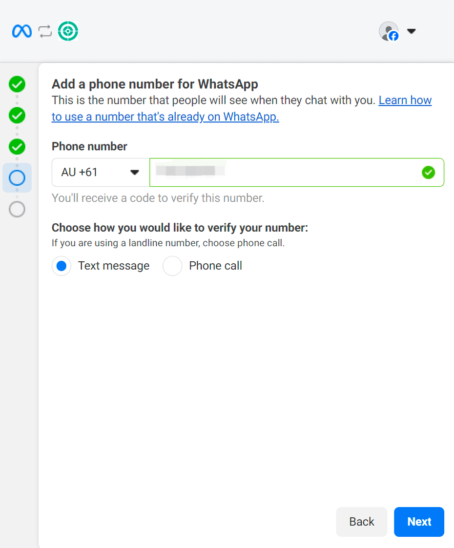
Task: Click the landline number hint text
Action: point(168,243)
